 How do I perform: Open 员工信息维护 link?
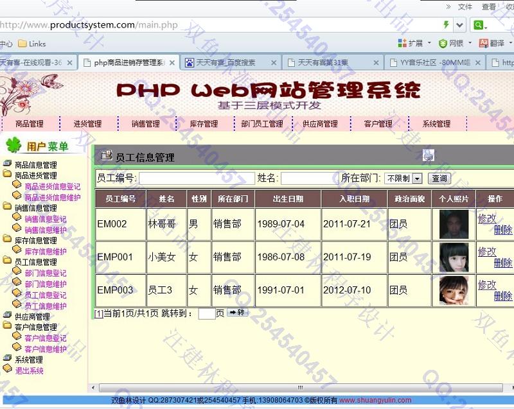46,306
